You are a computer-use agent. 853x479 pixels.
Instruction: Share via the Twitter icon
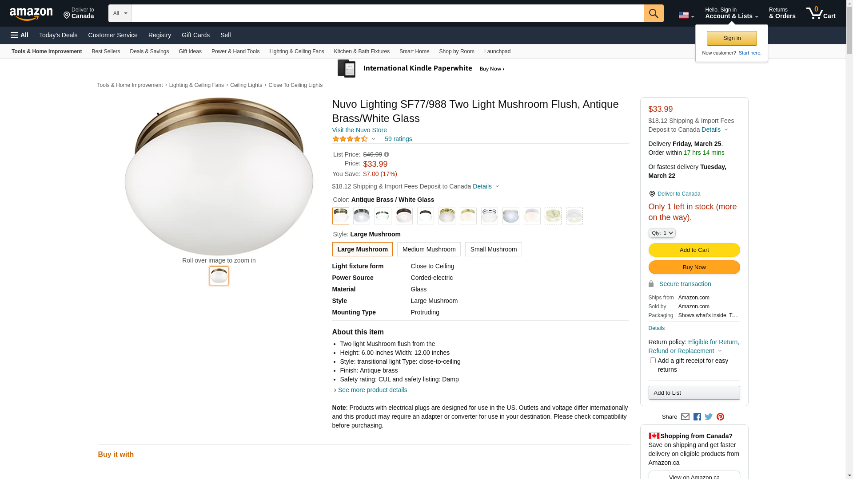click(x=709, y=417)
